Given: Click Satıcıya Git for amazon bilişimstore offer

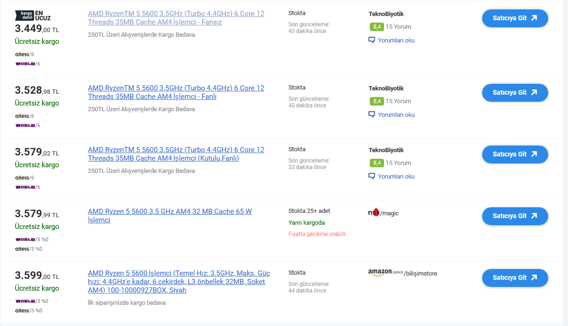Looking at the screenshot, I should coord(515,278).
